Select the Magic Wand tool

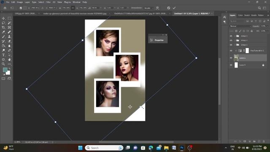(x=9, y=23)
